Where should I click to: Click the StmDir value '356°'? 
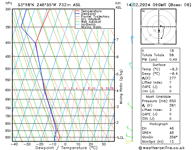173,137
